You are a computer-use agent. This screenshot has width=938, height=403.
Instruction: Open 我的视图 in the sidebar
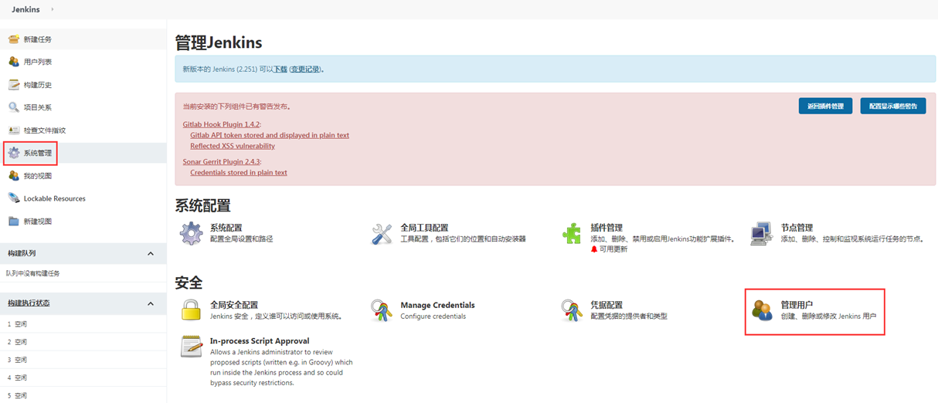[x=38, y=176]
